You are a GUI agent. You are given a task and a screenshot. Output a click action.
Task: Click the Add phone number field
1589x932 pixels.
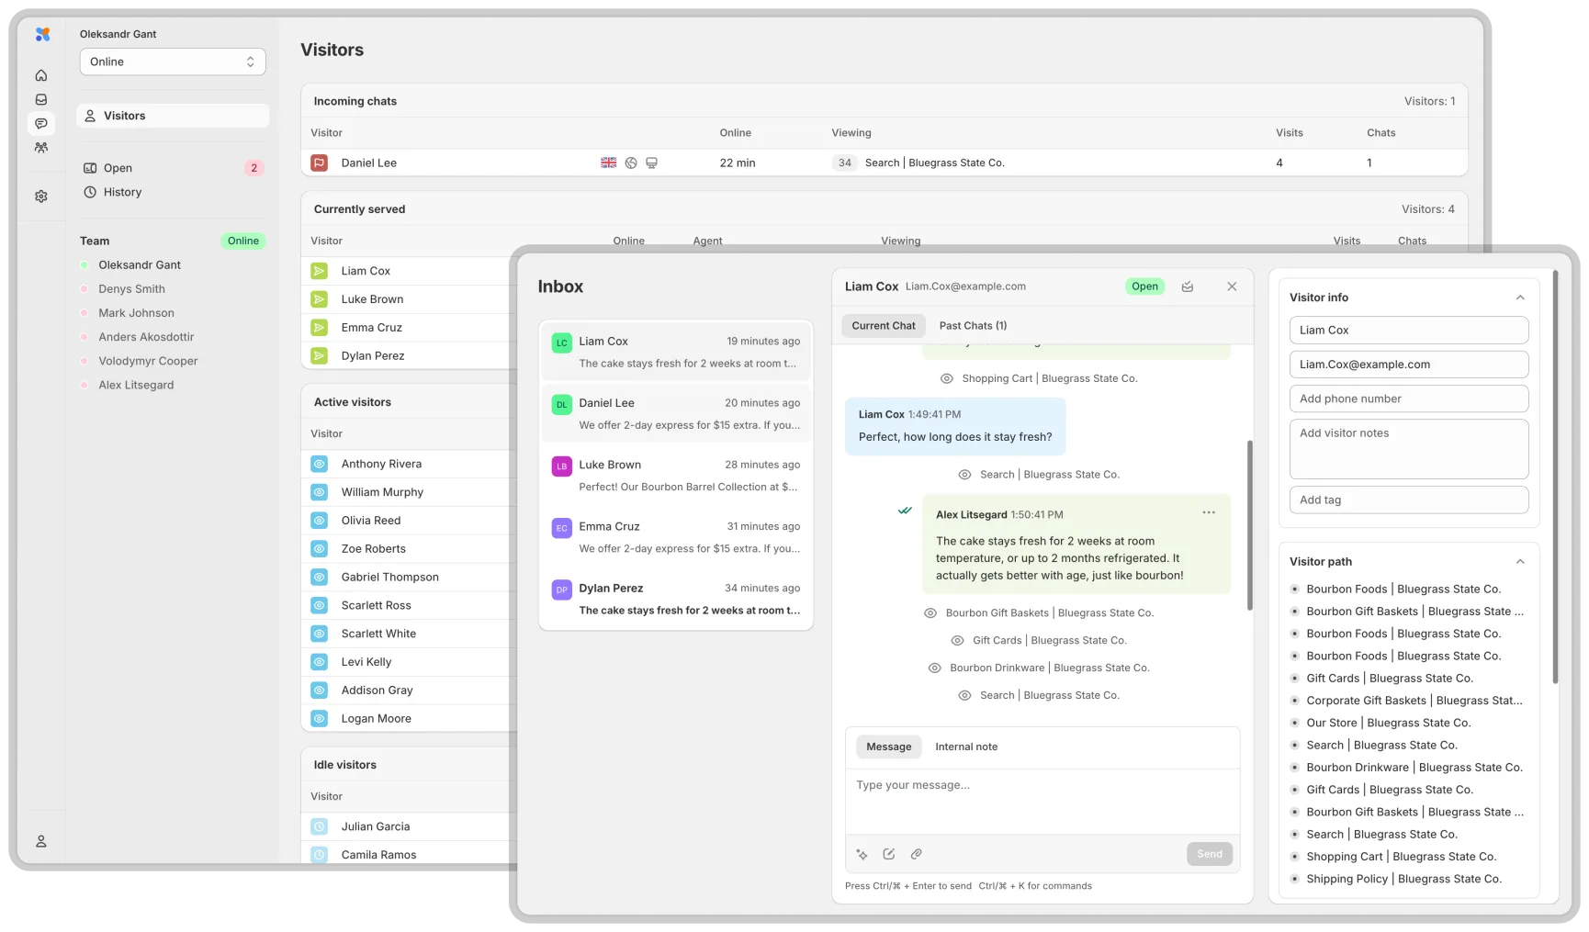tap(1408, 399)
